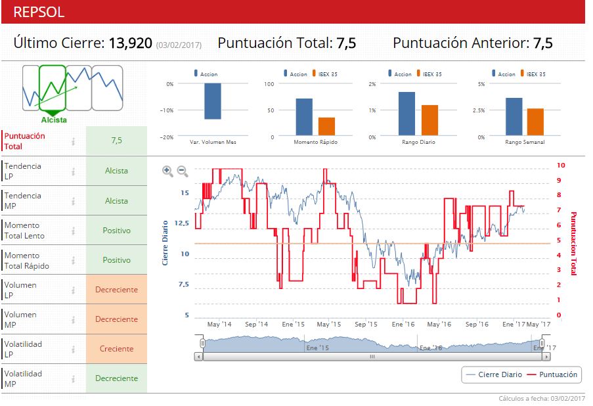The height and width of the screenshot is (406, 593).
Task: Click Creciente value for Volatilidad LP
Action: (116, 348)
